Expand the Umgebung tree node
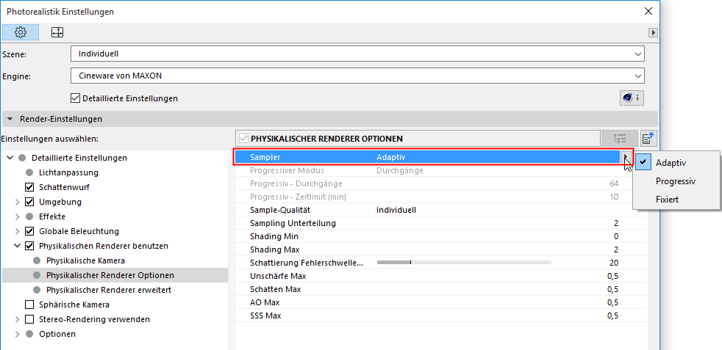This screenshot has width=722, height=350. 18,202
